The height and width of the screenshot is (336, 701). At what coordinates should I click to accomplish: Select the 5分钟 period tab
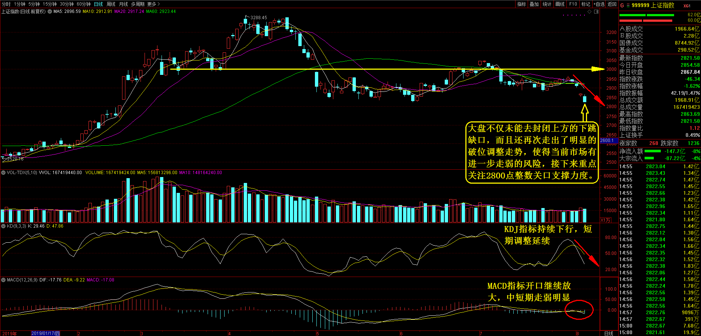(x=34, y=4)
